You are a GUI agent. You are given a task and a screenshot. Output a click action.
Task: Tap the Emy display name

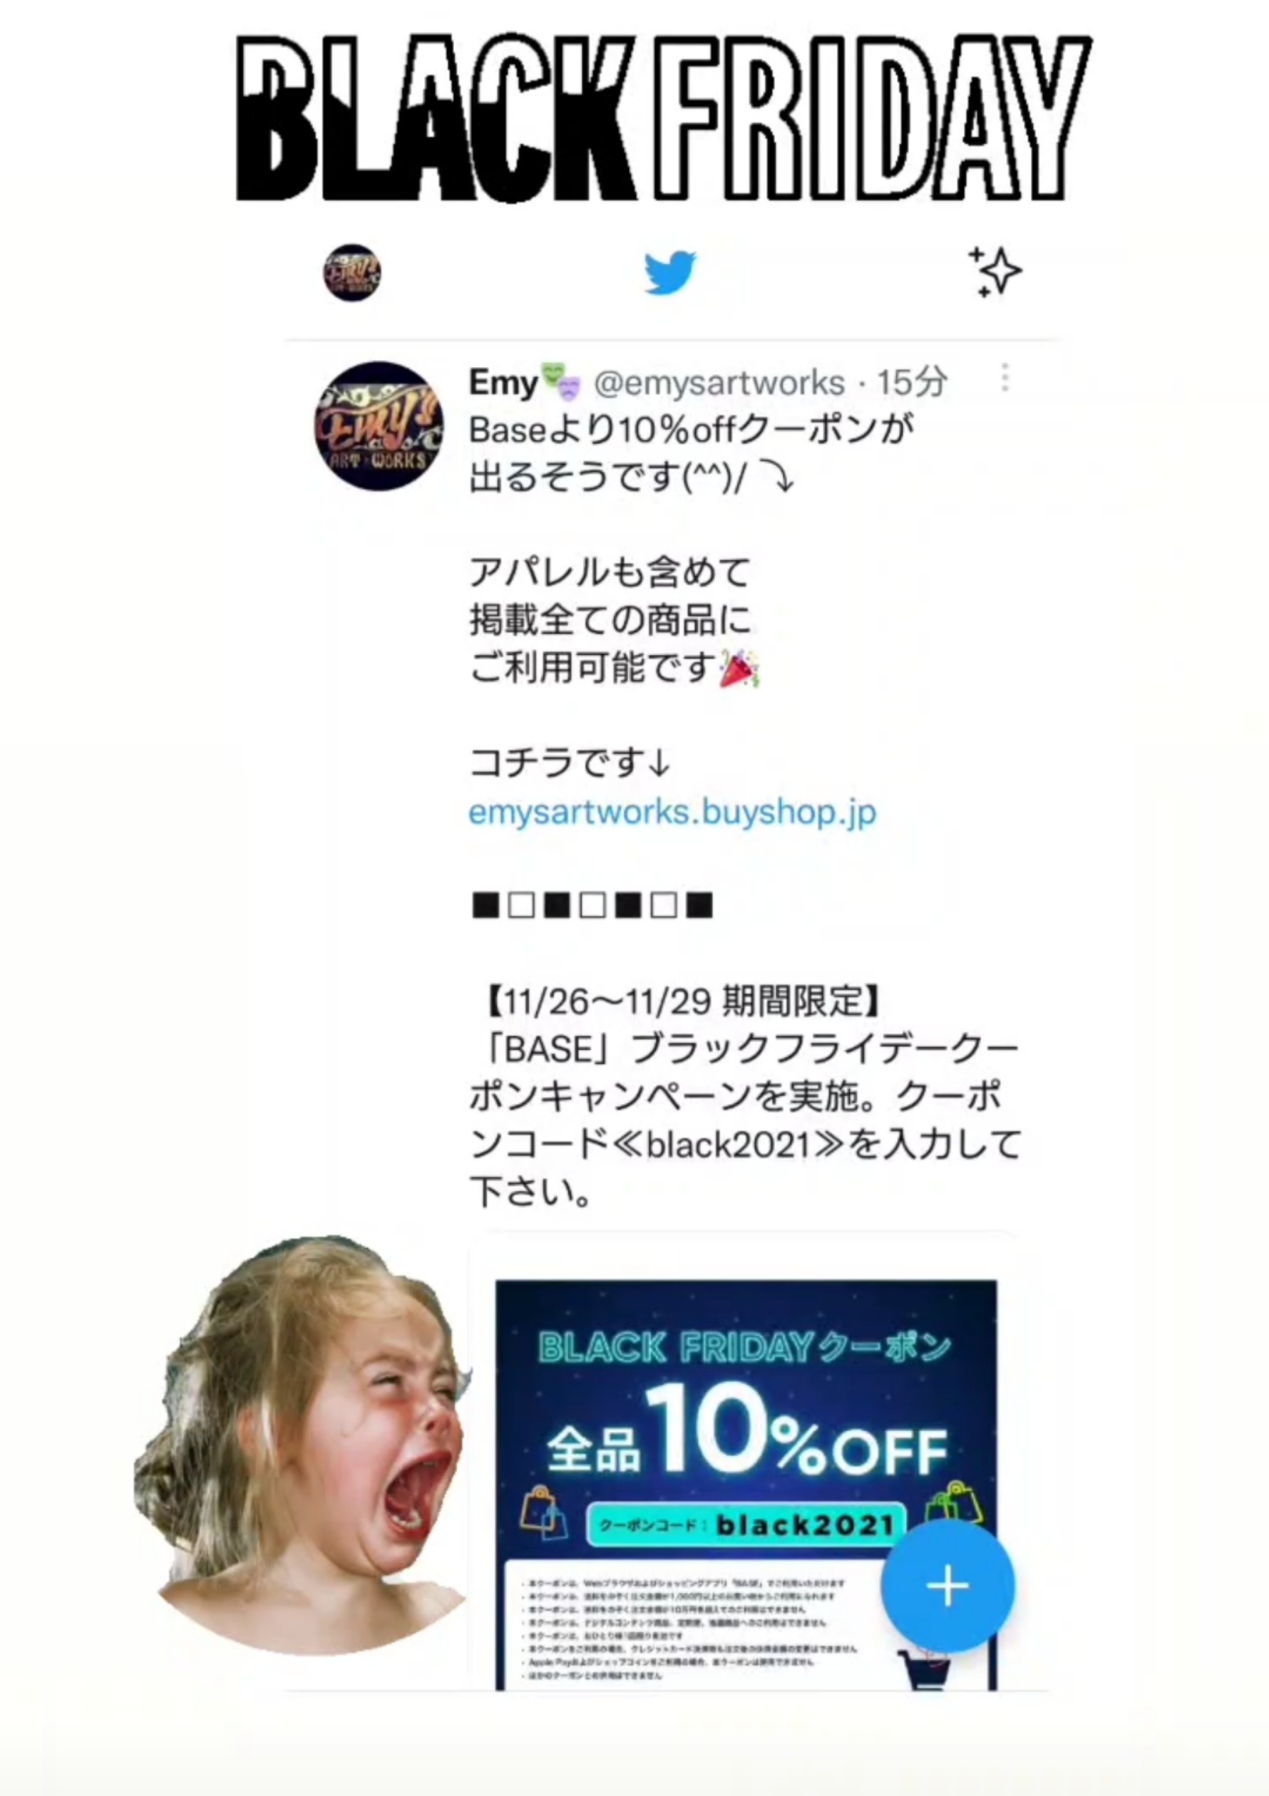[503, 383]
